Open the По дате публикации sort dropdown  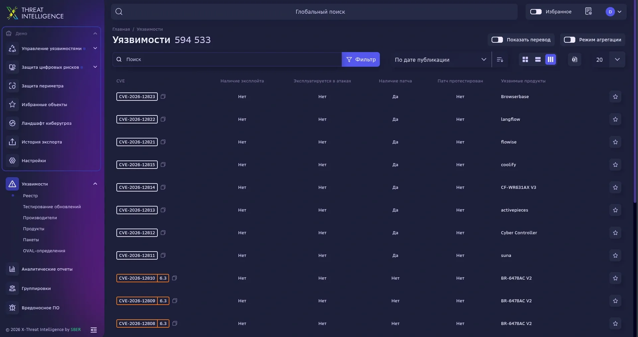[x=441, y=59]
